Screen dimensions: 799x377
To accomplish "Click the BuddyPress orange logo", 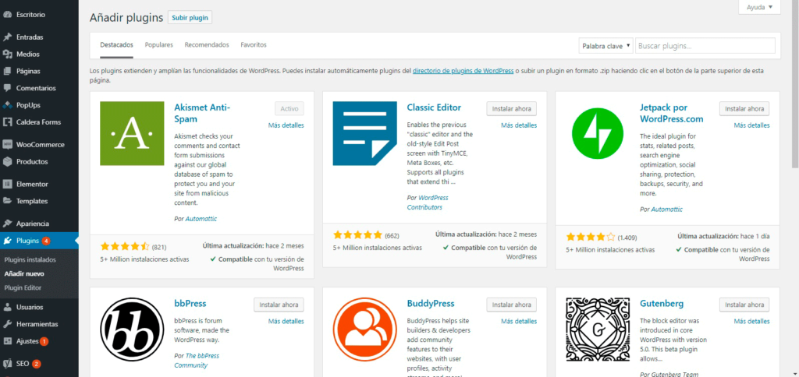I will click(365, 329).
